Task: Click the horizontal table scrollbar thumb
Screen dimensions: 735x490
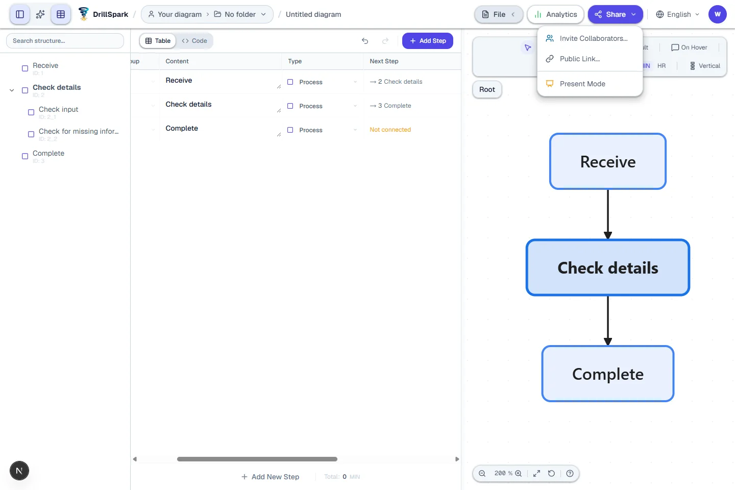Action: pyautogui.click(x=257, y=459)
